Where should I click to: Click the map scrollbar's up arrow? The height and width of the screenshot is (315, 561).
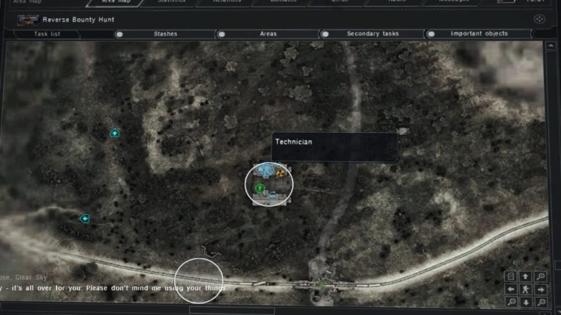point(550,45)
